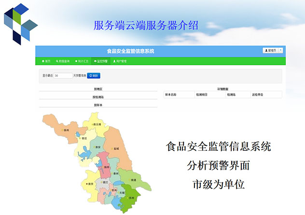Click the days input field showing 30
The height and width of the screenshot is (215, 305).
[x=63, y=76]
